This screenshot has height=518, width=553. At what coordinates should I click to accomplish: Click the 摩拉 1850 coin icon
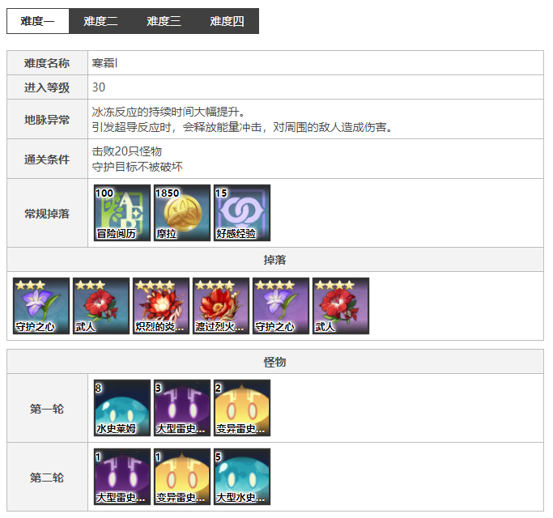[182, 213]
